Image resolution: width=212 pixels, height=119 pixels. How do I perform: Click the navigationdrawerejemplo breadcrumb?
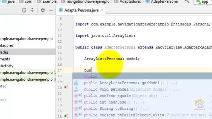[x=85, y=2]
